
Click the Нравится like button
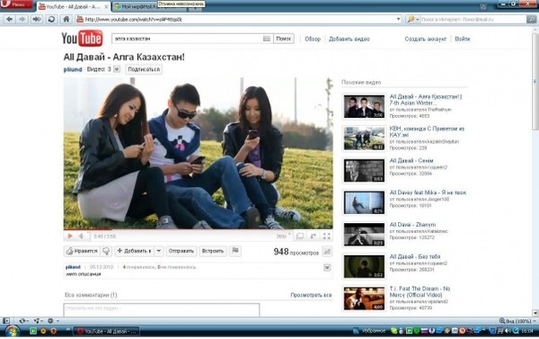point(82,251)
